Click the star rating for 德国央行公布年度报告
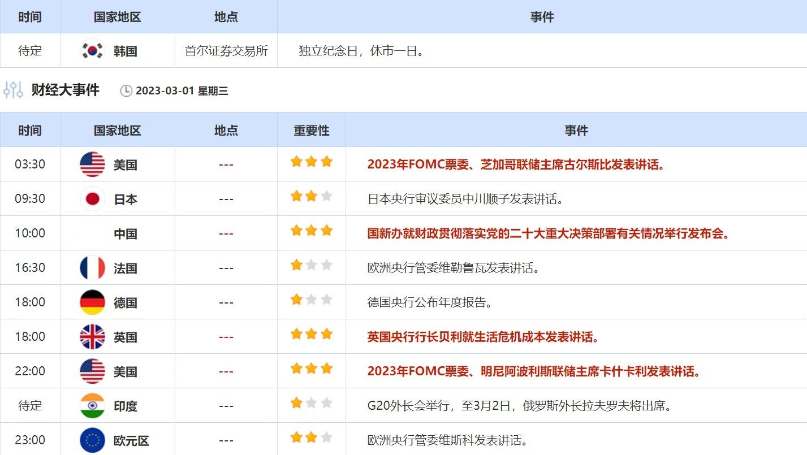 (311, 300)
